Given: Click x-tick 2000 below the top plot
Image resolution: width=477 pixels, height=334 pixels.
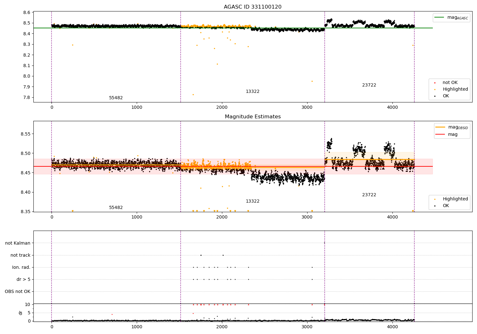Looking at the screenshot, I should (x=222, y=108).
